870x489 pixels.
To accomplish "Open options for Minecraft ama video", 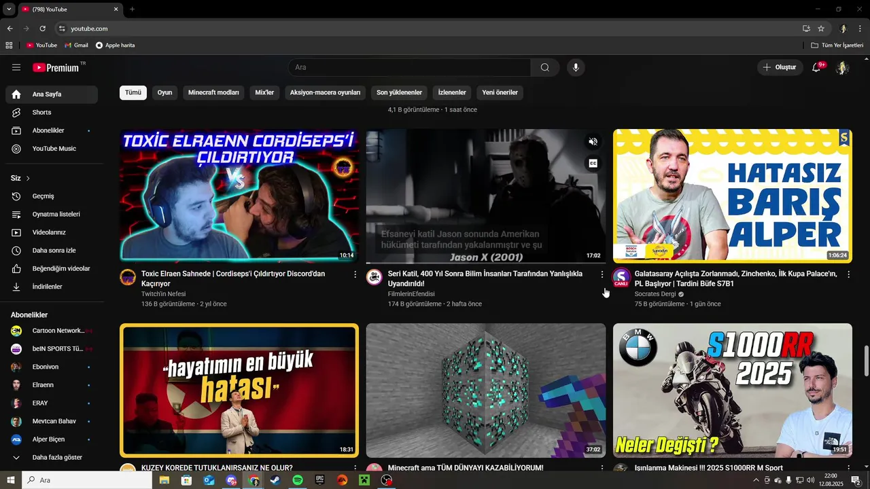I will [602, 468].
